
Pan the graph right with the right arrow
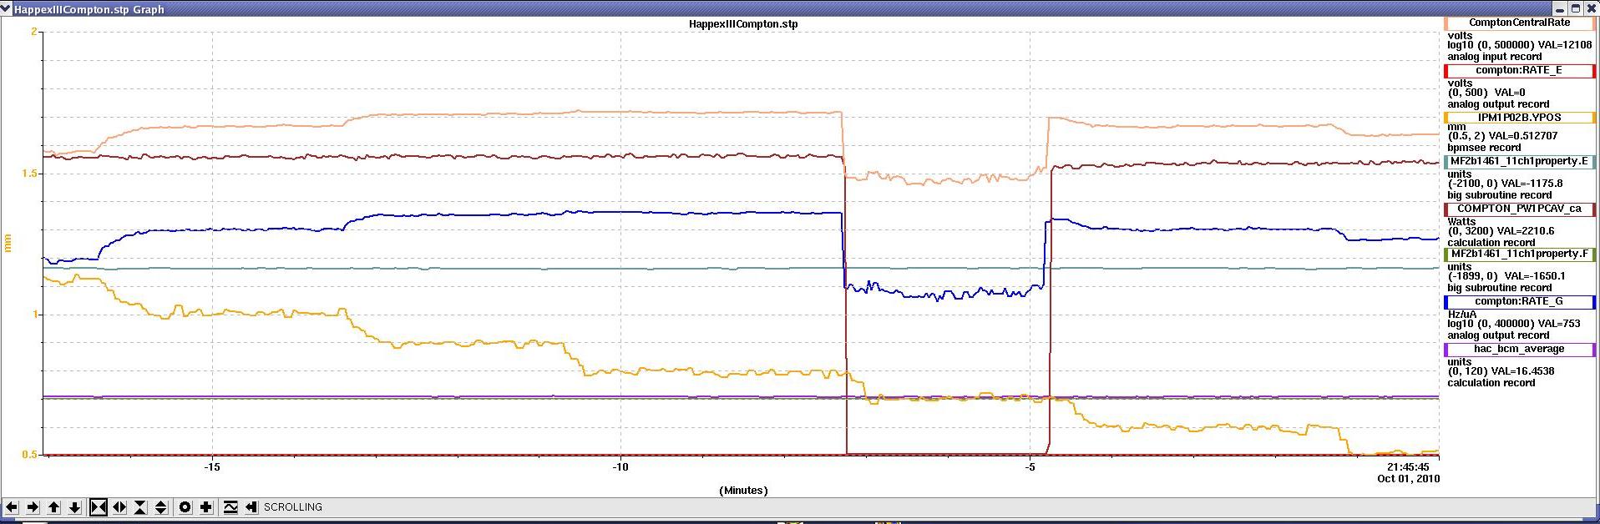coord(33,507)
